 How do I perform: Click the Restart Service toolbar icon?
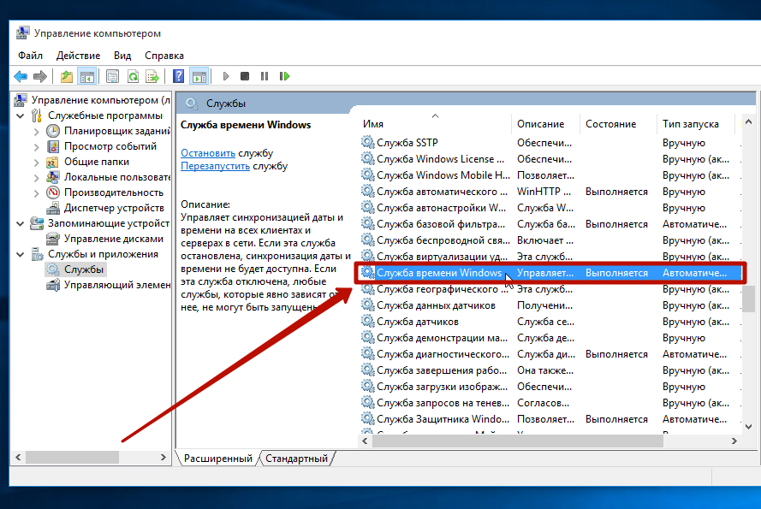click(283, 76)
